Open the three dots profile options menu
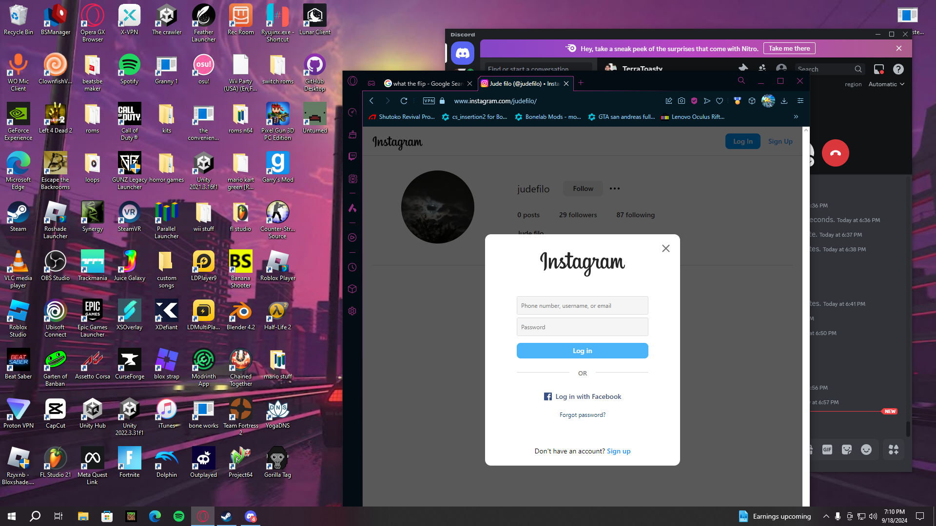Screen dimensions: 936x526 tap(614, 188)
